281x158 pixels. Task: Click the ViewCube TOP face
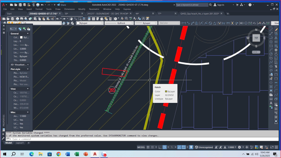(256, 38)
